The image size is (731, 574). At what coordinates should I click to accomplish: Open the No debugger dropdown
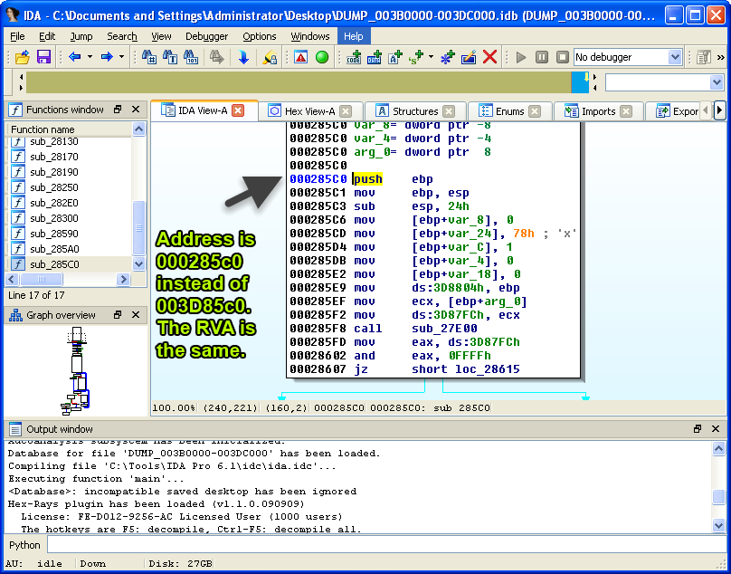coord(674,57)
